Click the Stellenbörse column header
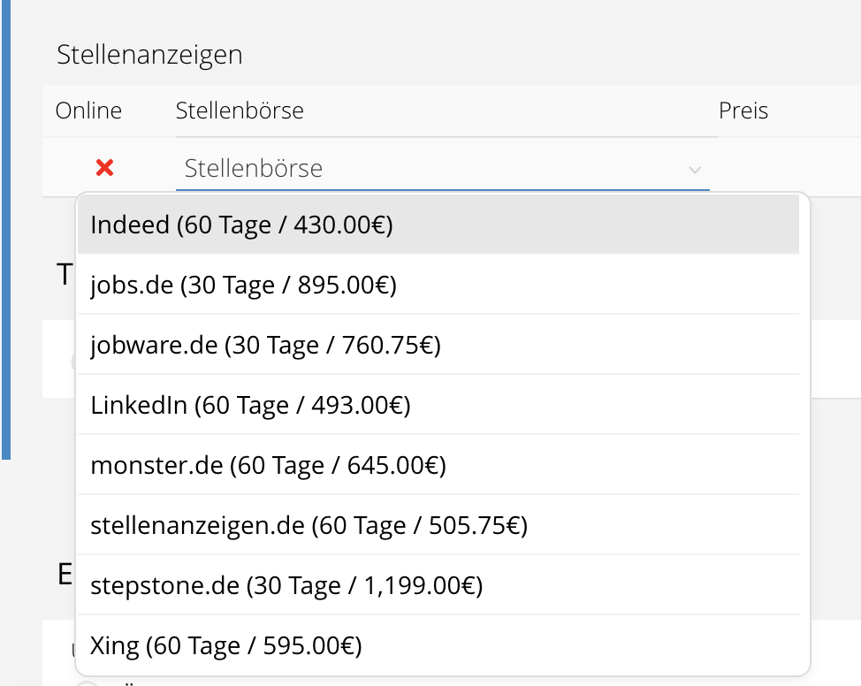Screen dimensions: 861x686 pos(240,111)
